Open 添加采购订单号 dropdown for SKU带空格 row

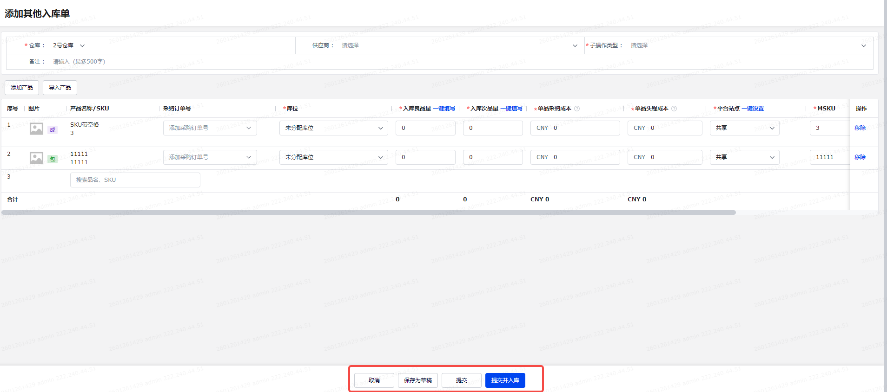click(x=210, y=128)
